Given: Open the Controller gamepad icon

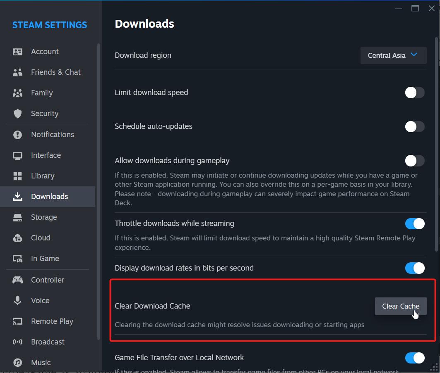Looking at the screenshot, I should coord(17,280).
